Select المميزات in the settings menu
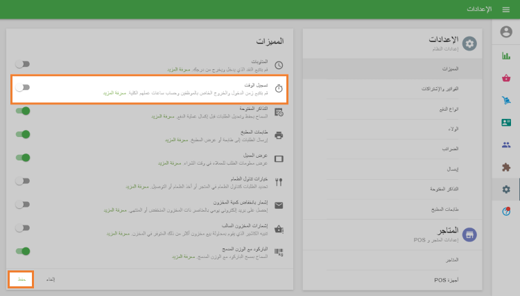Screen dimensions: 520x296 point(392,68)
